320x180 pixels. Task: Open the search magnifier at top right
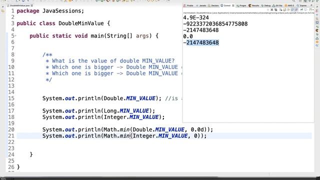[294, 1]
